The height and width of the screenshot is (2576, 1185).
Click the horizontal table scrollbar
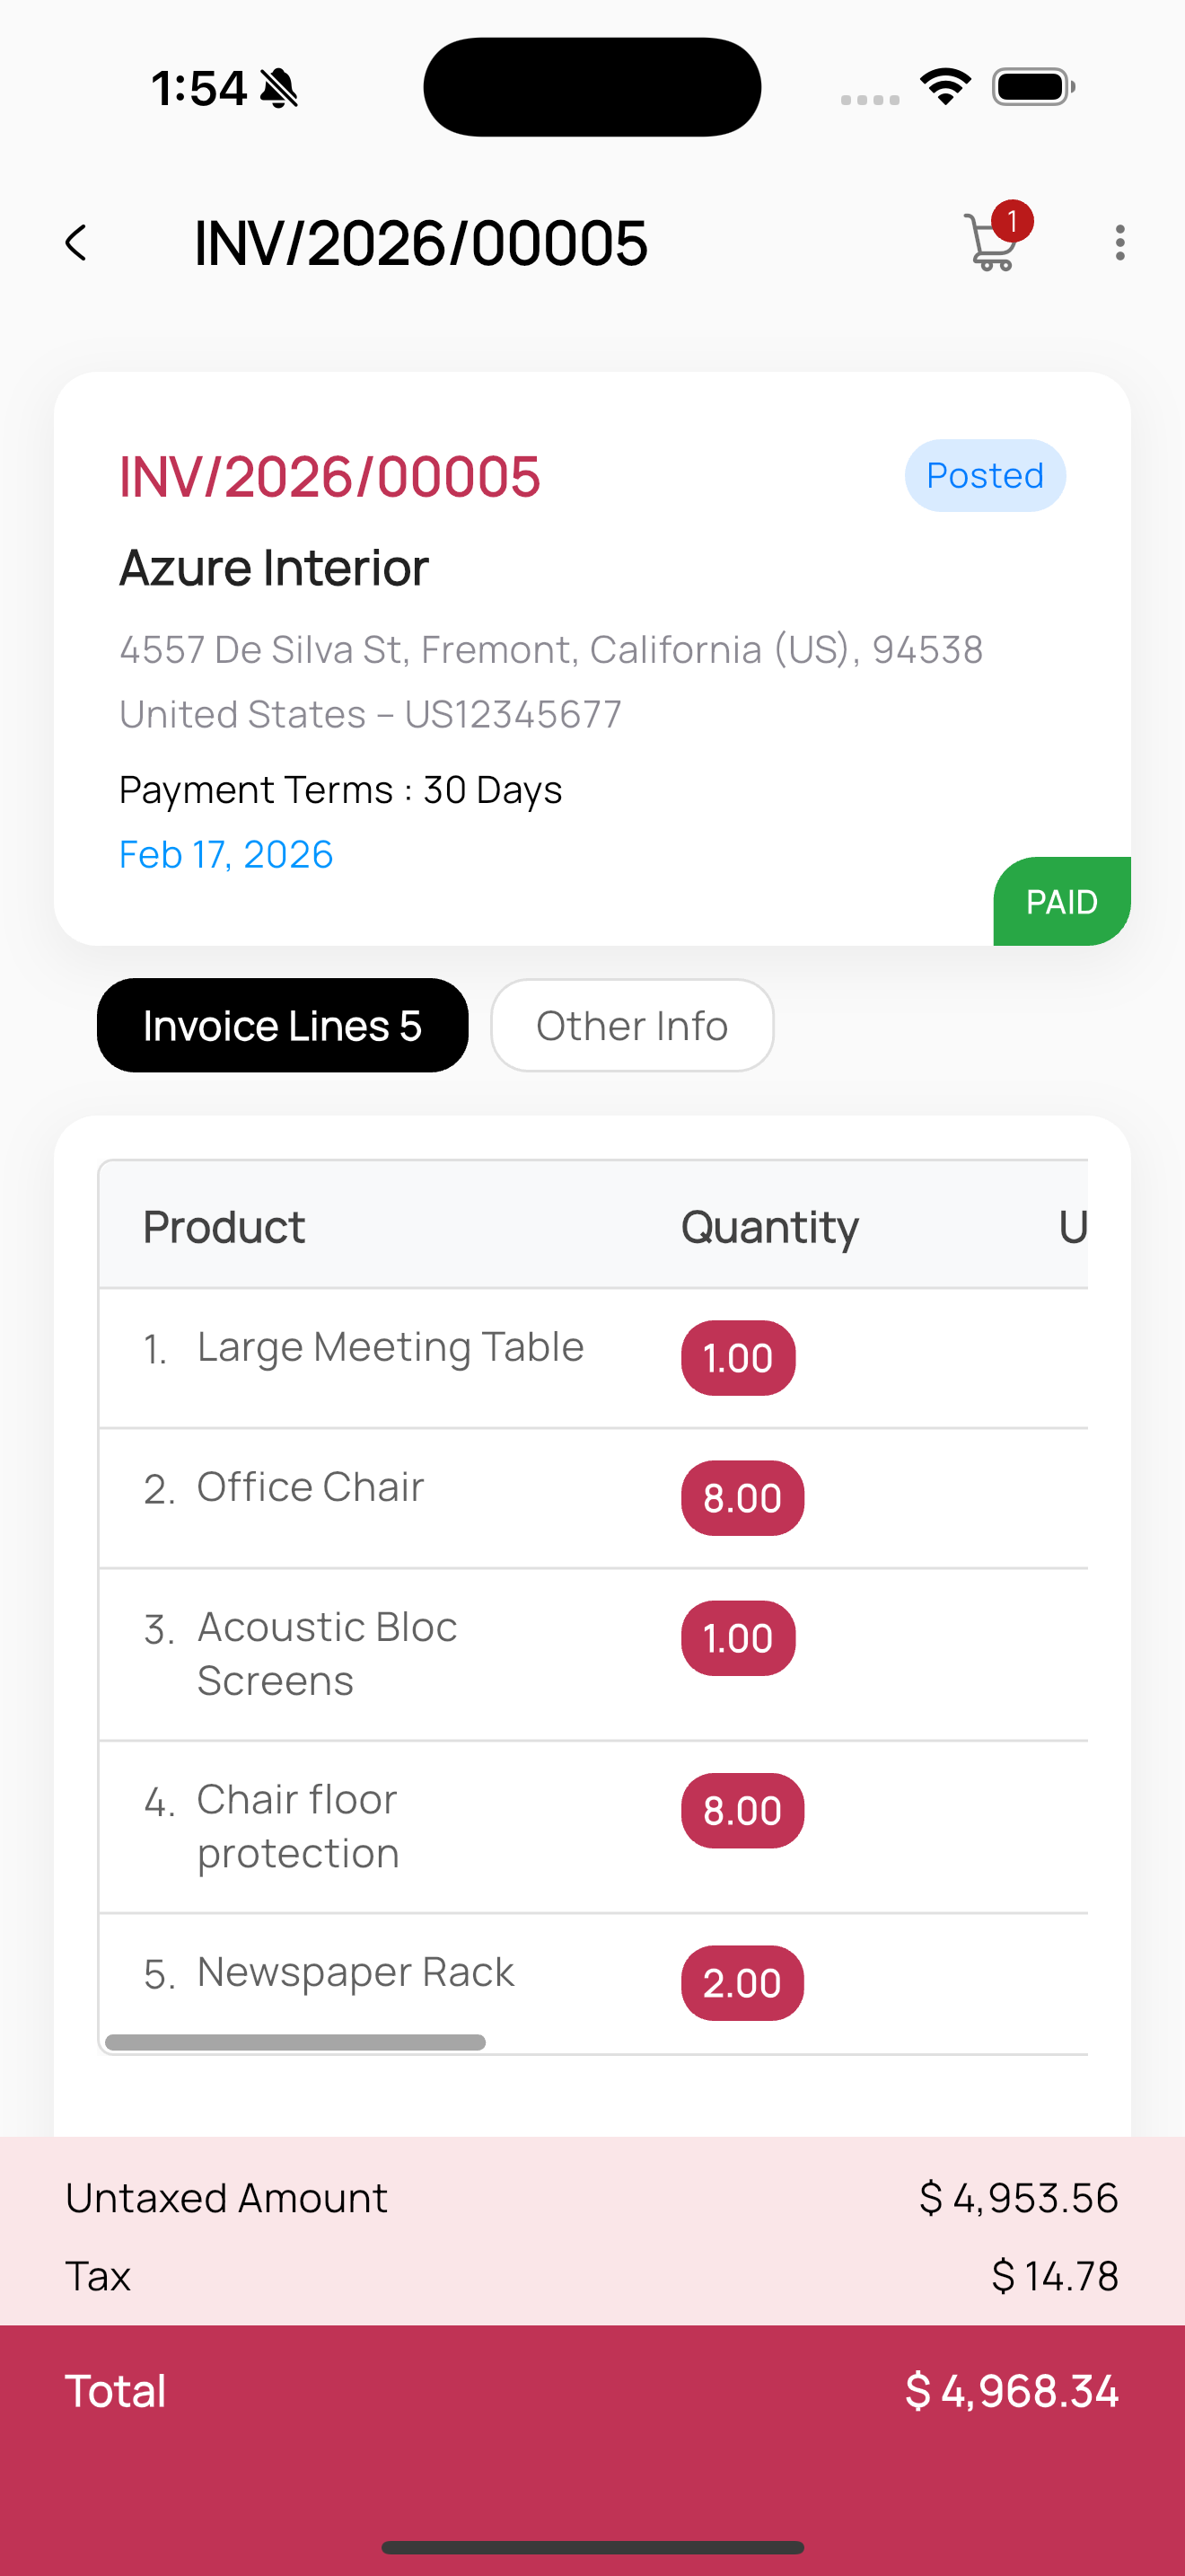point(294,2042)
